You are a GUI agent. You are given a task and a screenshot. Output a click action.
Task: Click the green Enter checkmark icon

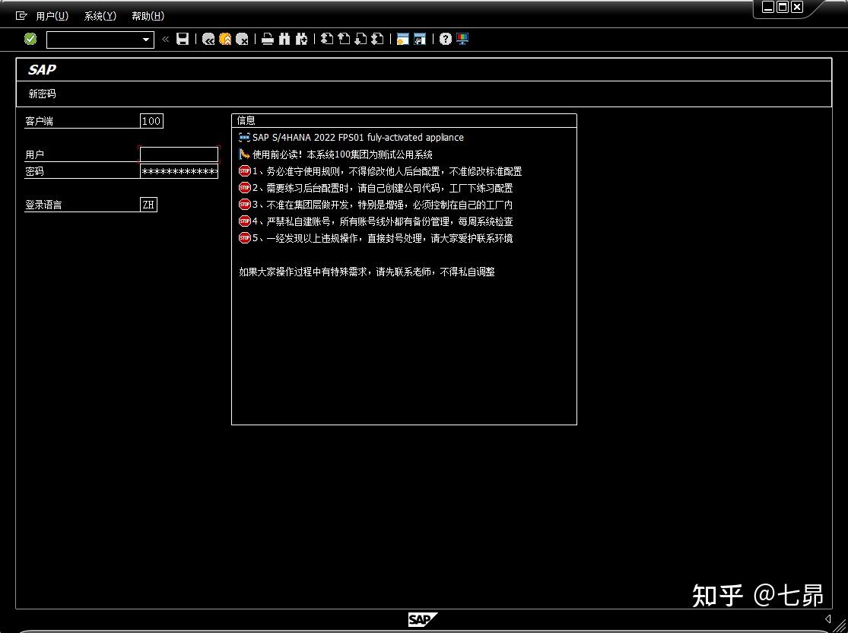(30, 39)
